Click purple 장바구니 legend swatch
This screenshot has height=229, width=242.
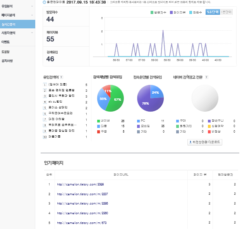[x=209, y=121]
